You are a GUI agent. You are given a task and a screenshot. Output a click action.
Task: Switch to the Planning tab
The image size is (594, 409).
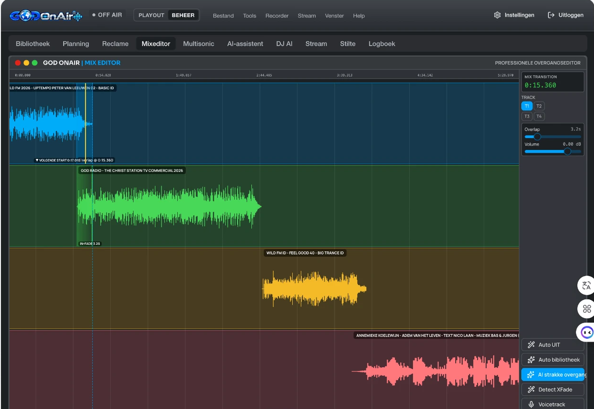coord(76,44)
